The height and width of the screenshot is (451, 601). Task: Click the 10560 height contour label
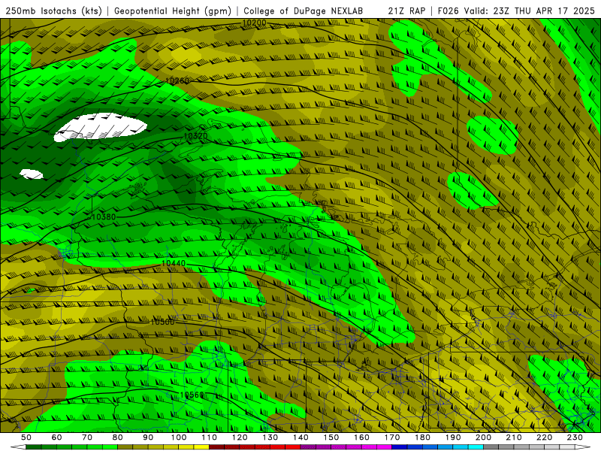[x=192, y=395]
